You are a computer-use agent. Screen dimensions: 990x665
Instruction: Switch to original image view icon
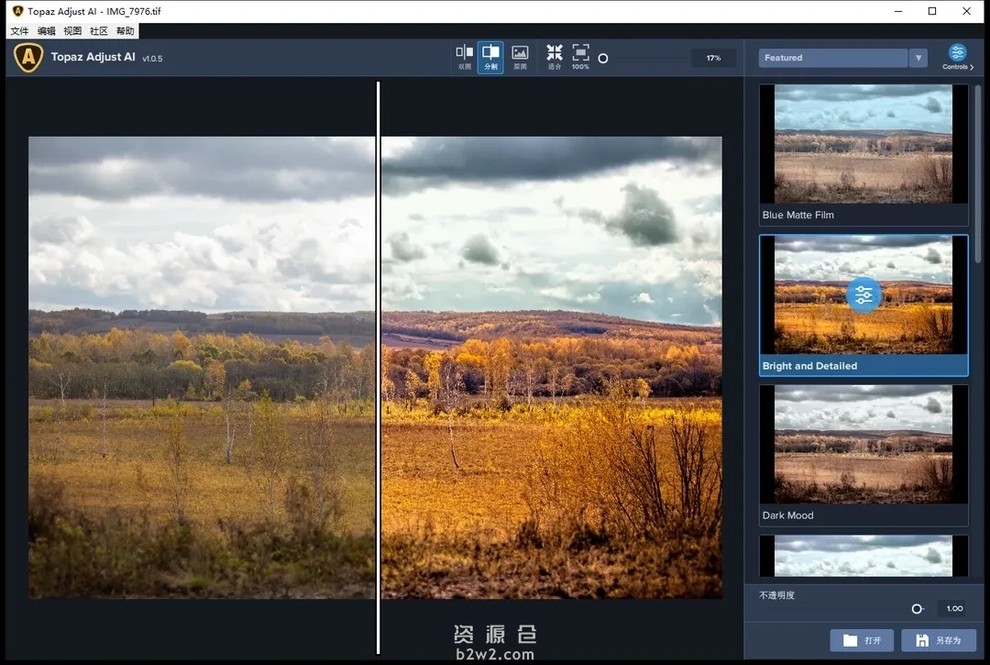(x=520, y=57)
